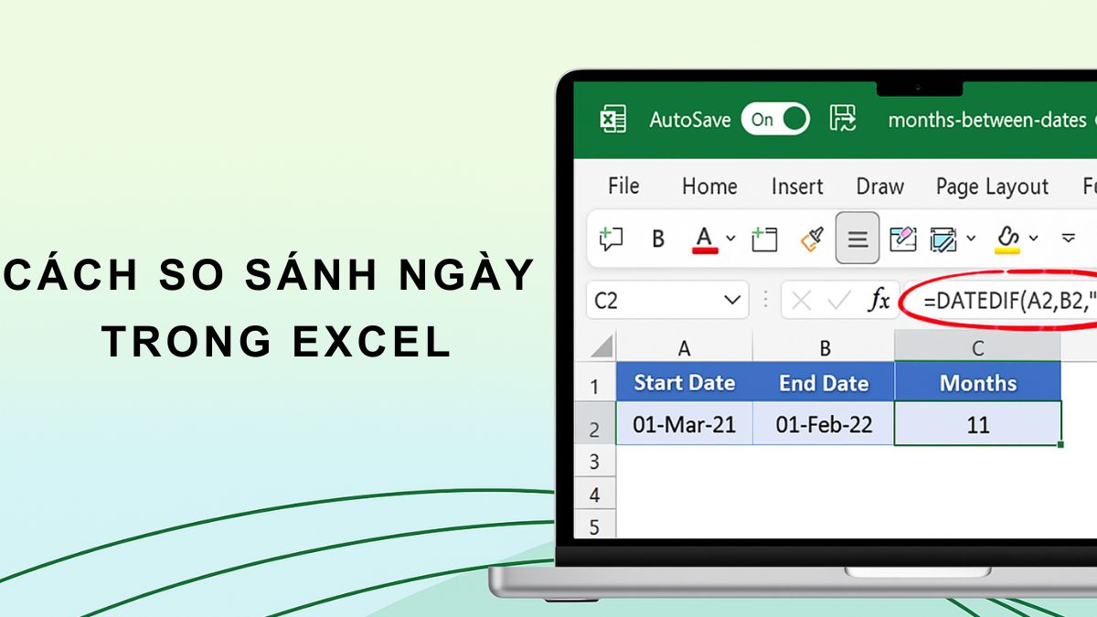Select row 5 header
Image resolution: width=1097 pixels, height=617 pixels.
click(595, 526)
